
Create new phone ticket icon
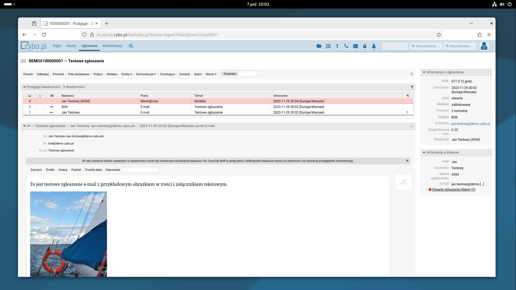(x=346, y=46)
